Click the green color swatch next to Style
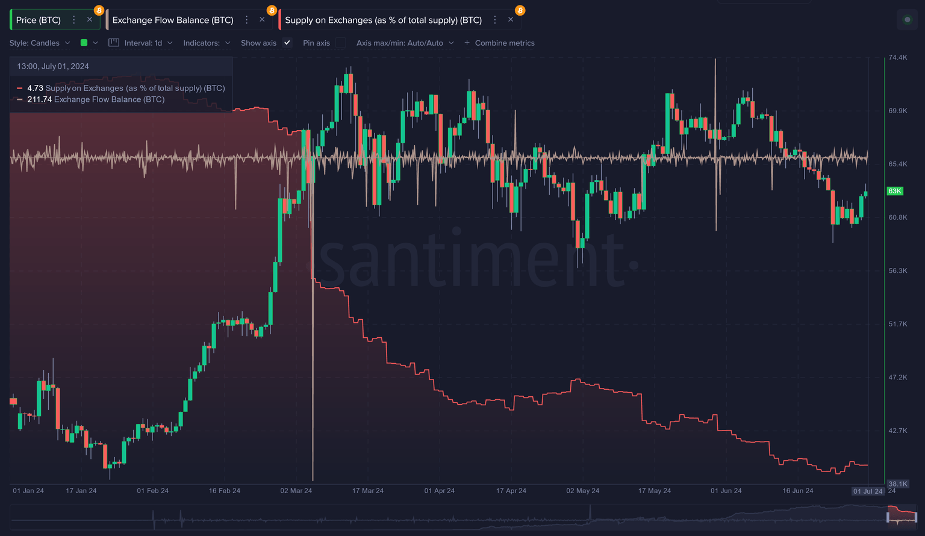 [84, 43]
